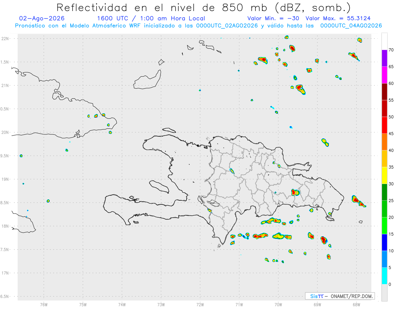This screenshot has width=400, height=309.
Task: Click the 22N latitude label
Action: click(6, 38)
